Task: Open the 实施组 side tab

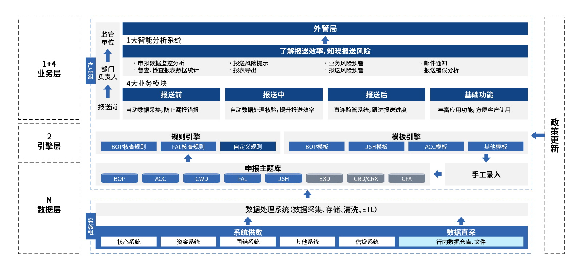Action: click(91, 226)
